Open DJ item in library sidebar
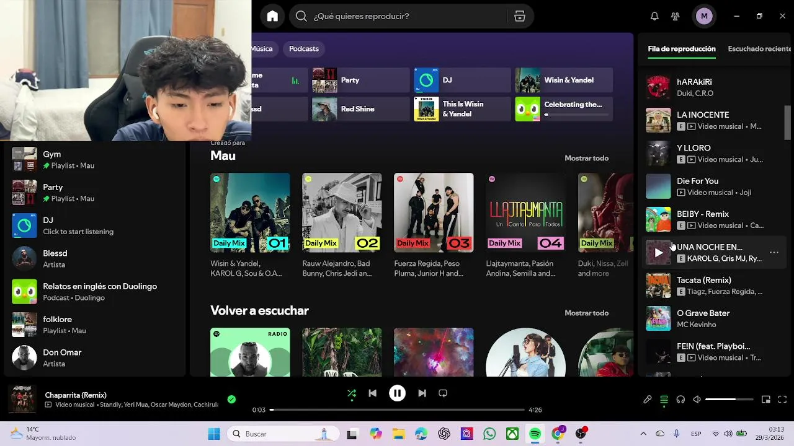794x446 pixels. (96, 225)
